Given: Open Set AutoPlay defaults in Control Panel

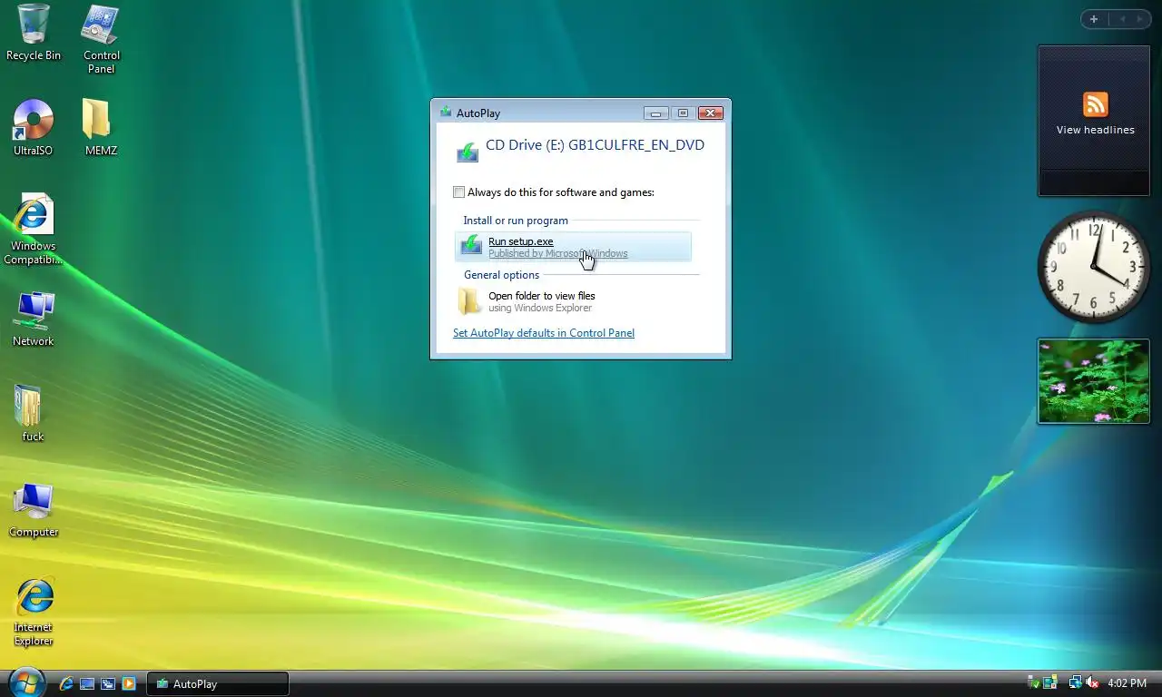Looking at the screenshot, I should 544,333.
